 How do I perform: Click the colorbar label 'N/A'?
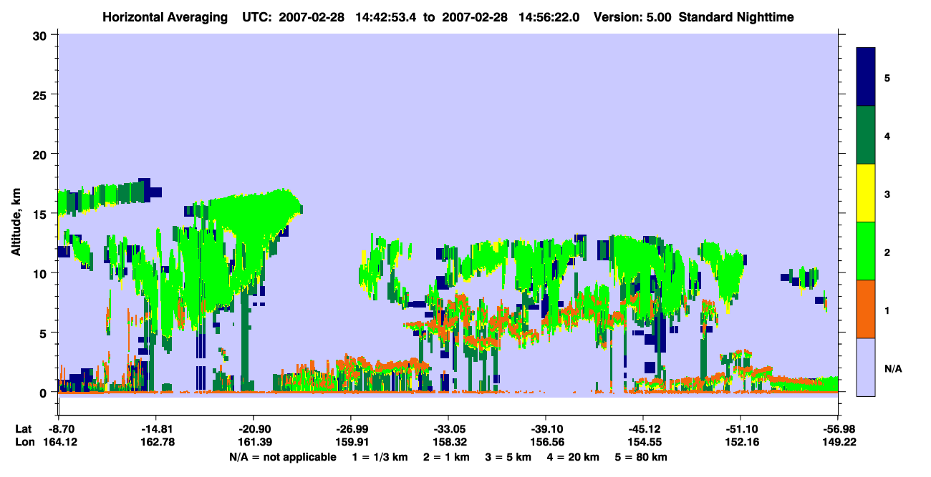(893, 369)
